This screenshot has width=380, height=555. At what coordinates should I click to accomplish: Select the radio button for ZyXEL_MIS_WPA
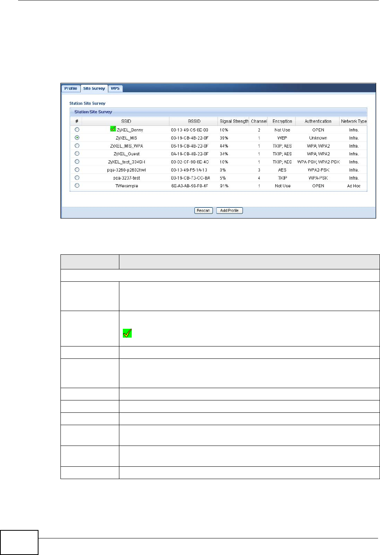point(77,146)
